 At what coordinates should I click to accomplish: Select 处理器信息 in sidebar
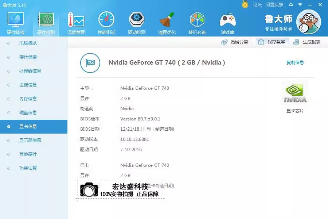point(34,71)
